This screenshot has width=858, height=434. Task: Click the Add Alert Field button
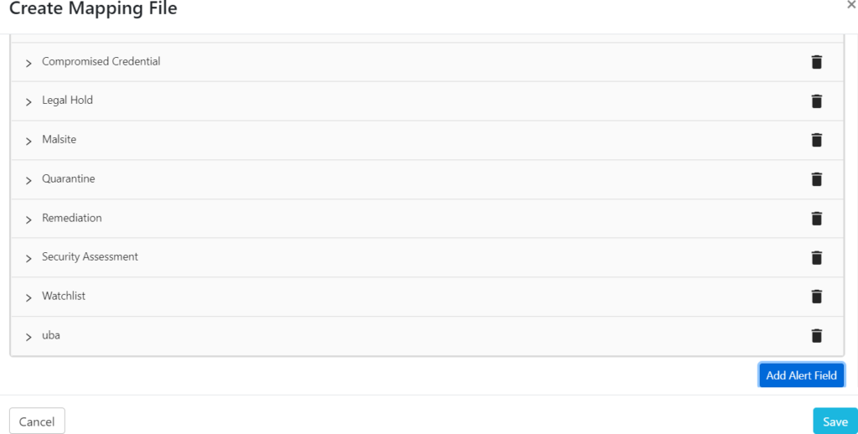coord(801,375)
